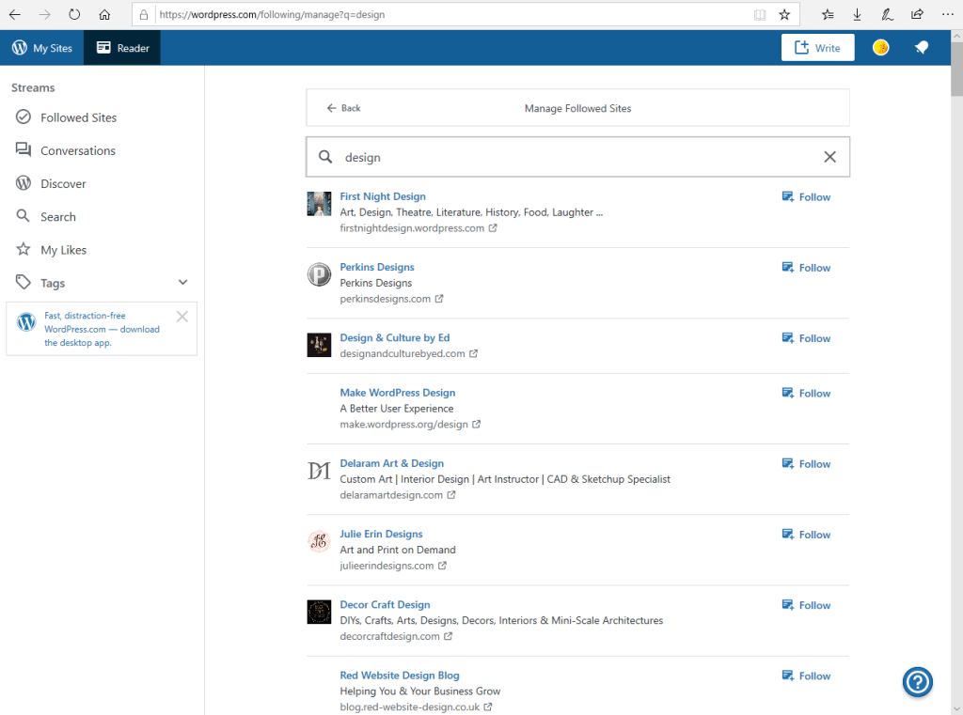Click the Write button
The height and width of the screenshot is (715, 963).
pyautogui.click(x=817, y=48)
